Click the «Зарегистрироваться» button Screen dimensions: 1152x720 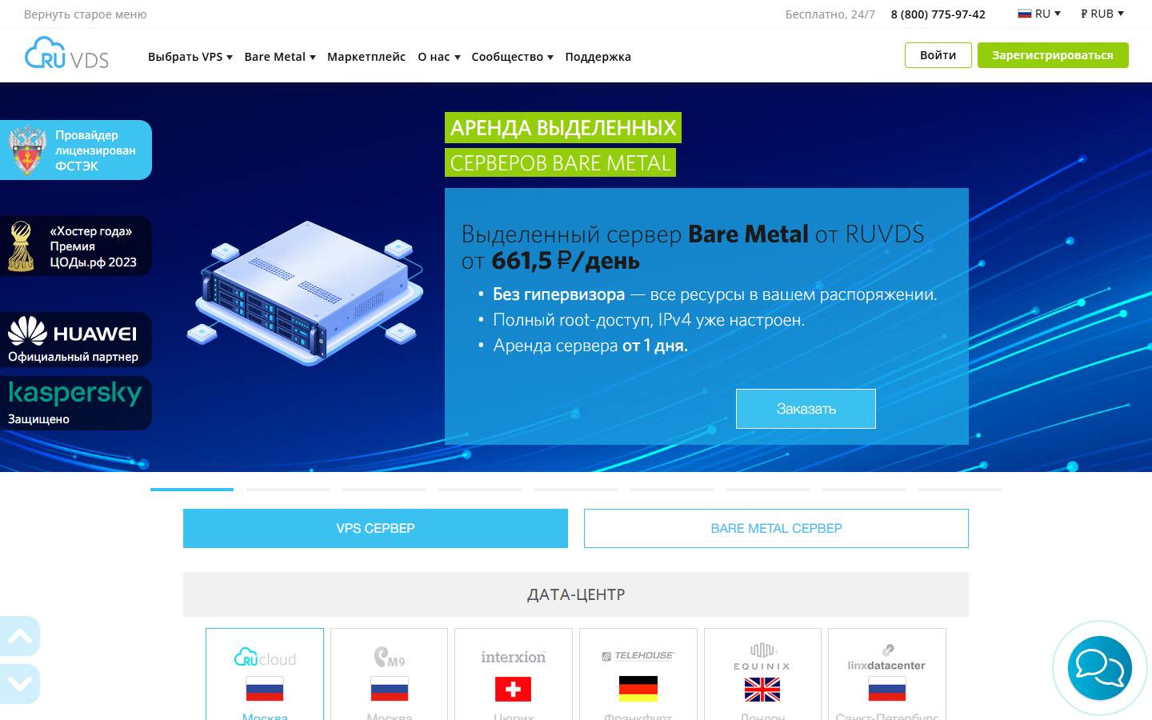point(1053,55)
